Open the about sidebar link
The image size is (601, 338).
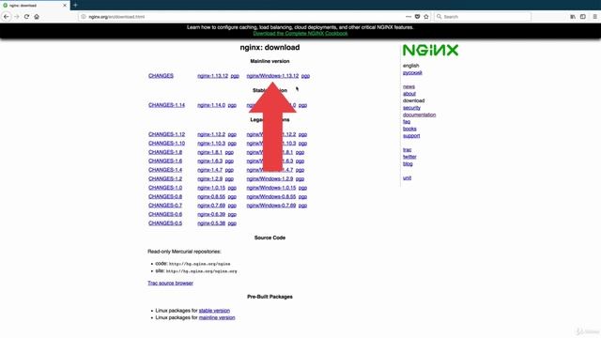pos(409,94)
